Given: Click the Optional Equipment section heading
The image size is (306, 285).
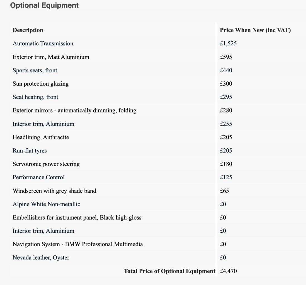Looking at the screenshot, I should [x=44, y=5].
